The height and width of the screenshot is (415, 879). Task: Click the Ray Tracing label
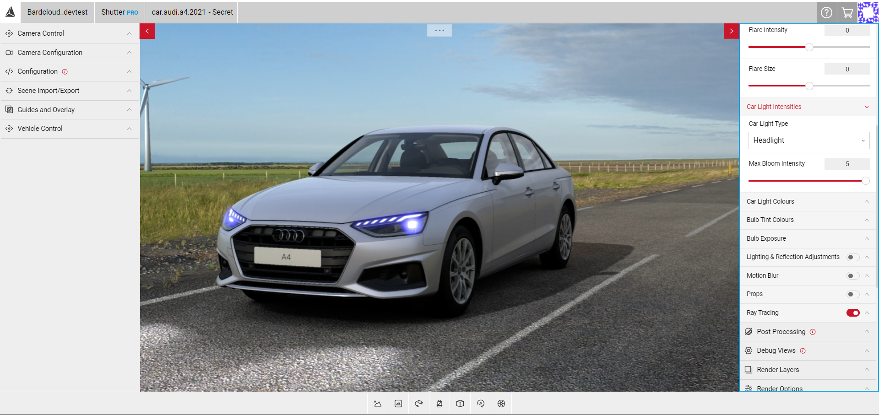coord(762,313)
